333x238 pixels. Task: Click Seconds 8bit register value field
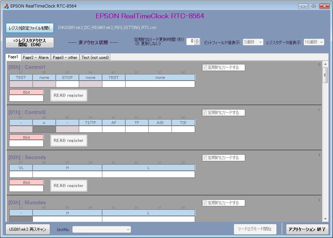26,188
